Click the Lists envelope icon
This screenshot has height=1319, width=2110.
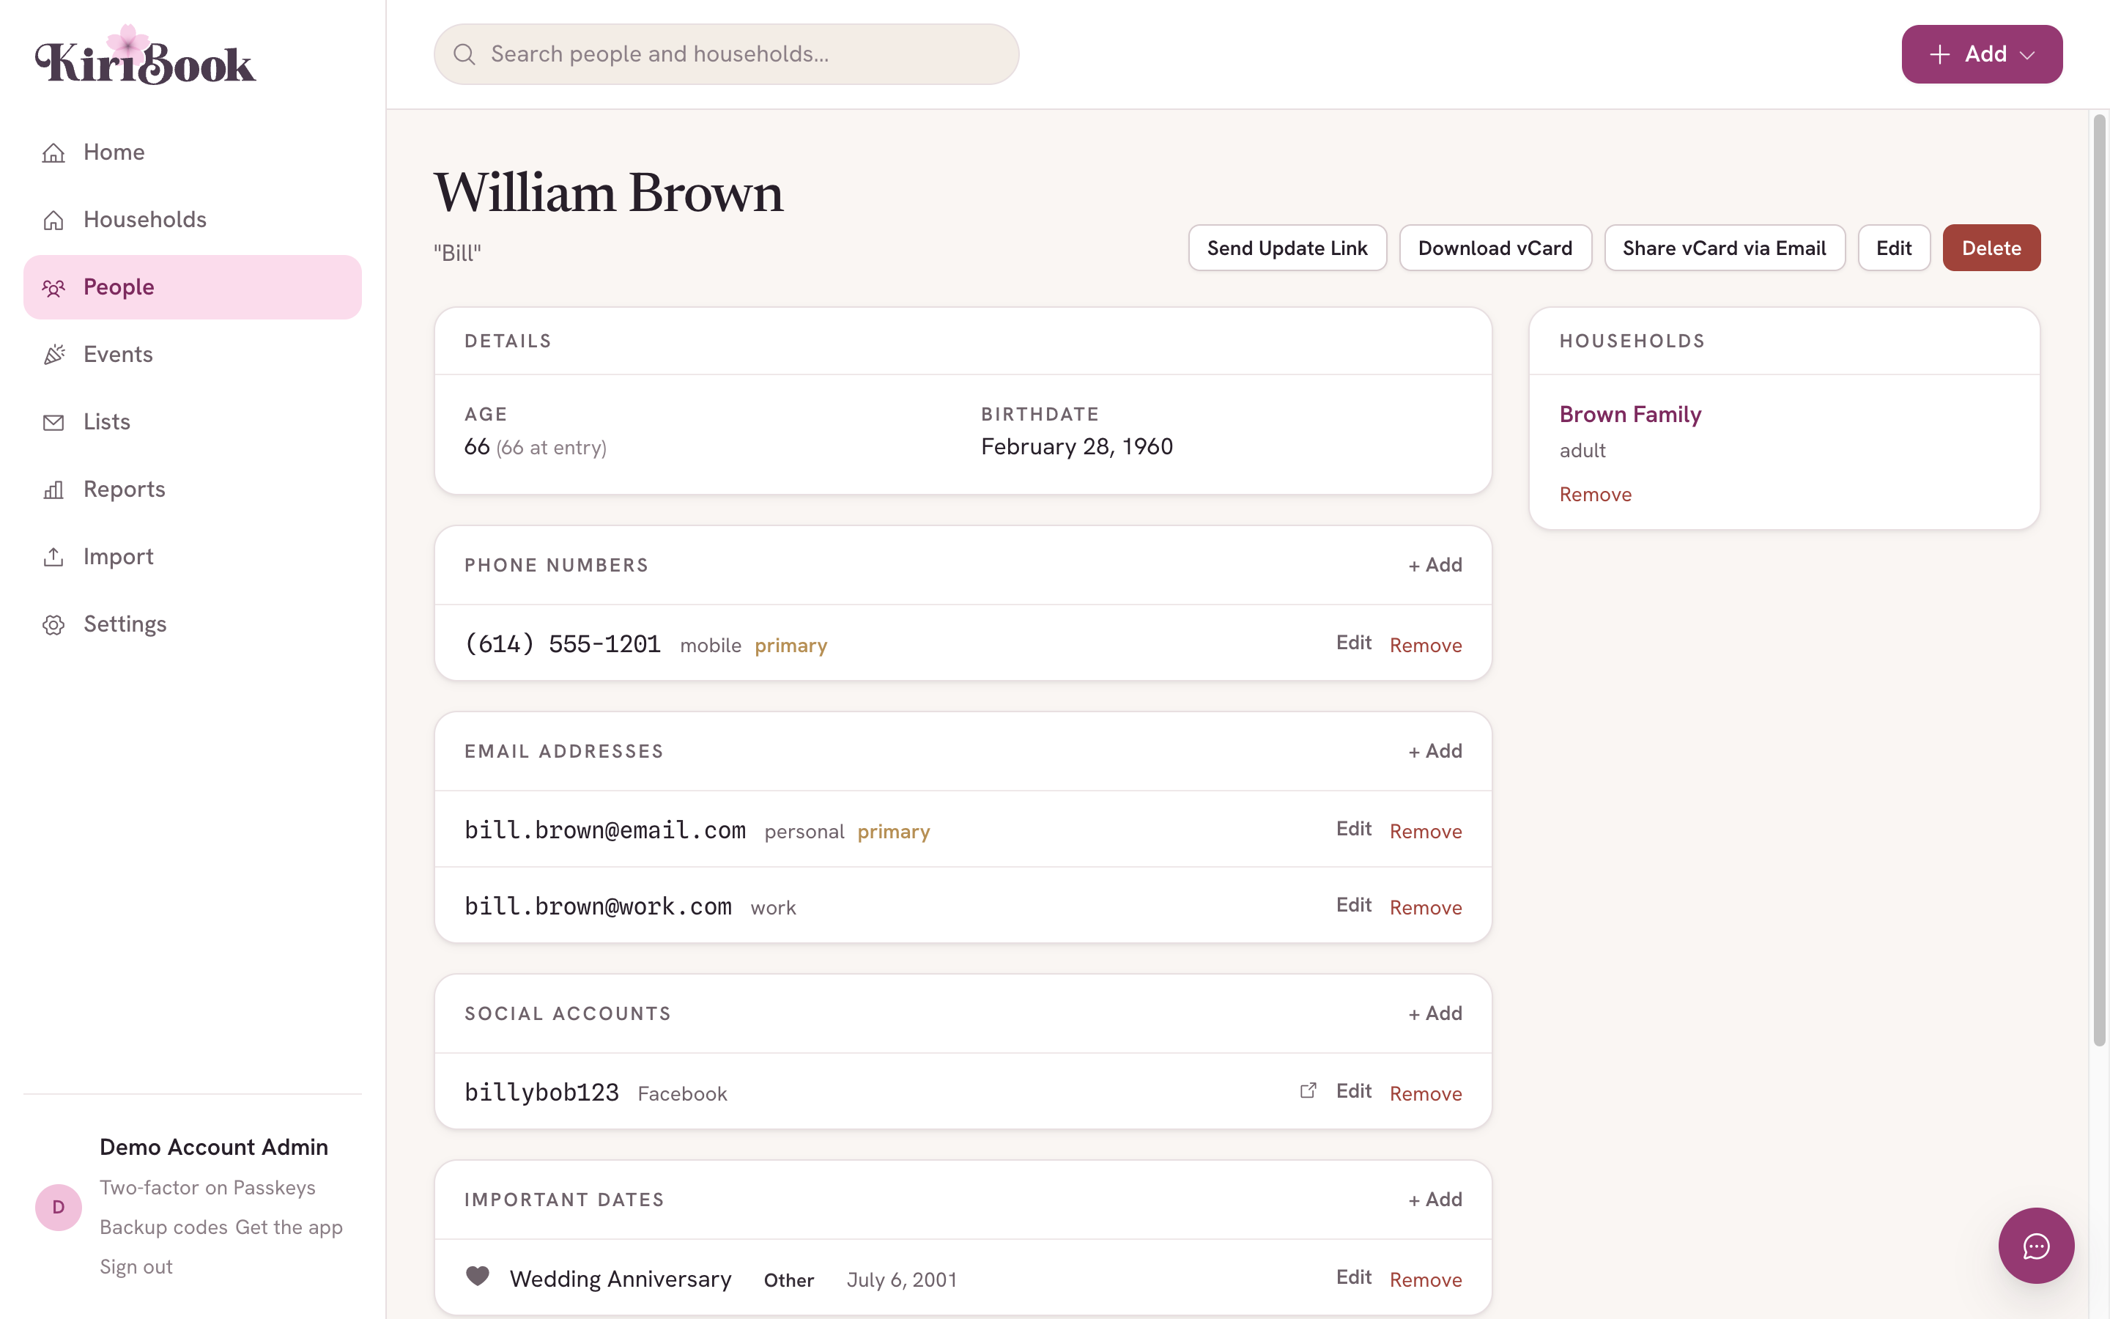click(54, 422)
